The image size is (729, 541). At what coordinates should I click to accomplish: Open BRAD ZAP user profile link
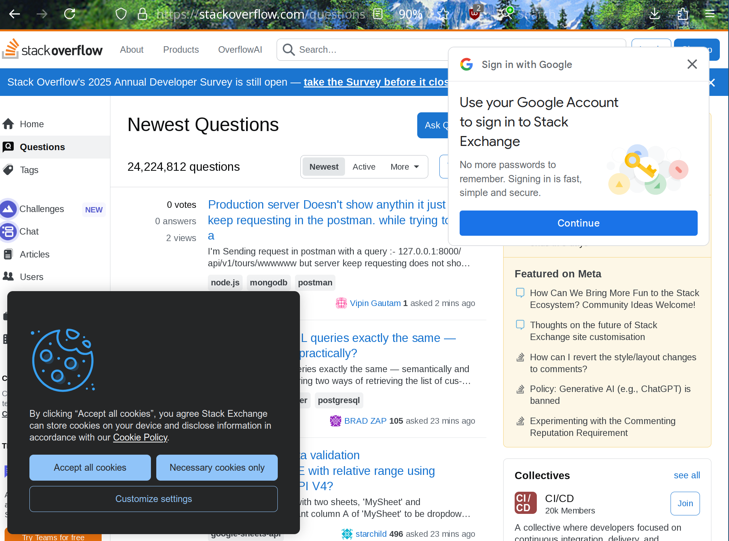click(x=365, y=421)
